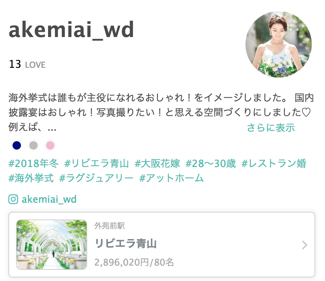This screenshot has height=281, width=325.
Task: Expand description with さらに表示
Action: pyautogui.click(x=271, y=128)
